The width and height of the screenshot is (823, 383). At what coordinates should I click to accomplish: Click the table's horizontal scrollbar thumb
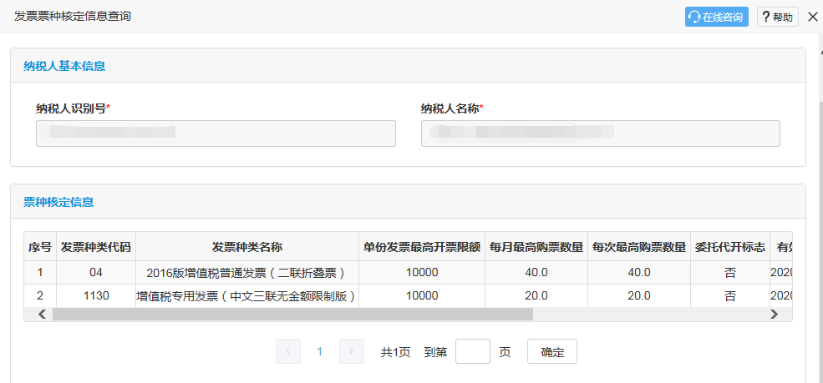coord(292,315)
